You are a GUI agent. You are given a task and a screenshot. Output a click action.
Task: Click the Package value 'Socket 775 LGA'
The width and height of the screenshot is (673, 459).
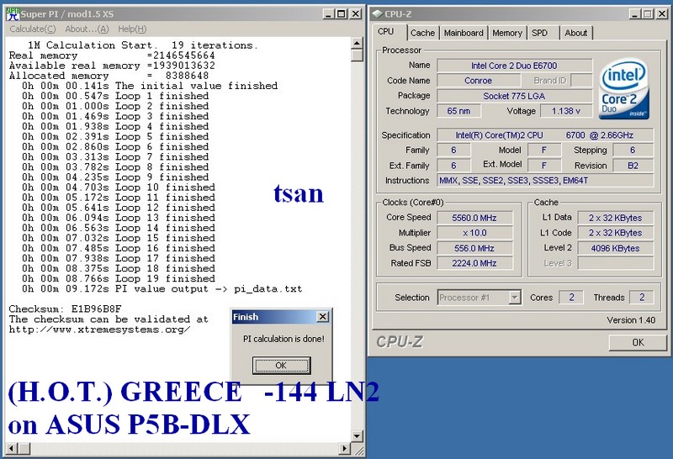[x=514, y=96]
